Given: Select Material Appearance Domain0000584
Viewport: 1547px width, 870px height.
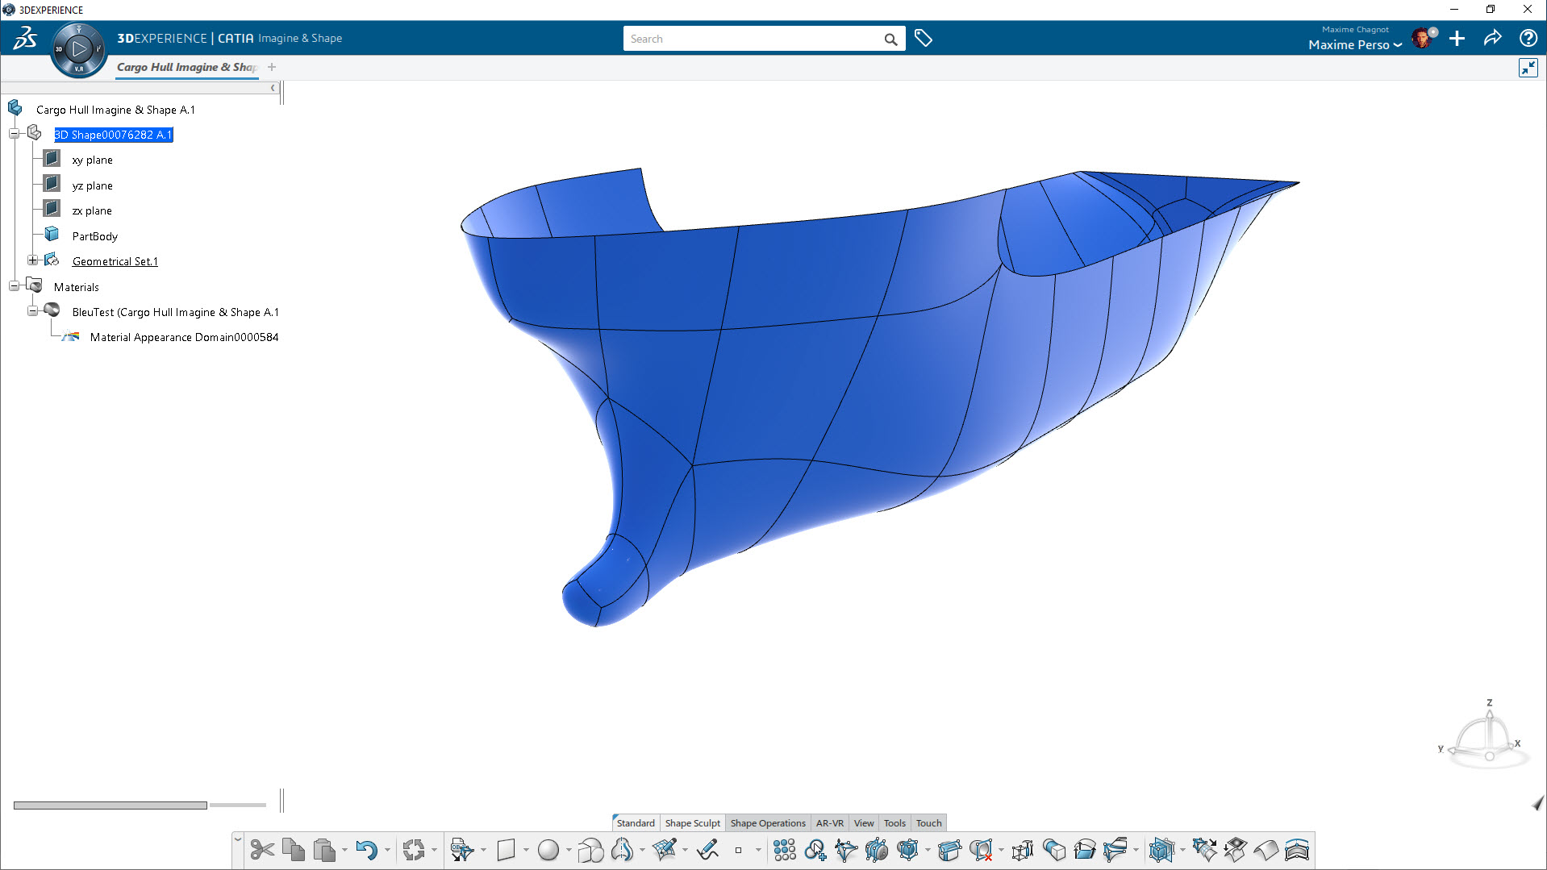Looking at the screenshot, I should 184,337.
